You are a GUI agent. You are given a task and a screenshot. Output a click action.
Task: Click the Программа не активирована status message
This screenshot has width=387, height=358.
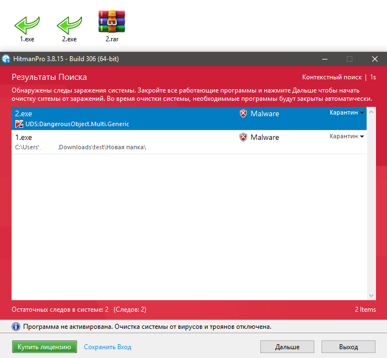click(147, 327)
